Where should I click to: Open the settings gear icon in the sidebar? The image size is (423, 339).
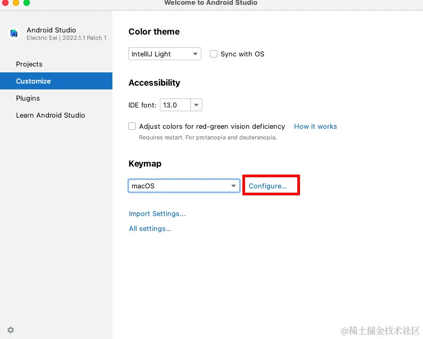coord(11,330)
